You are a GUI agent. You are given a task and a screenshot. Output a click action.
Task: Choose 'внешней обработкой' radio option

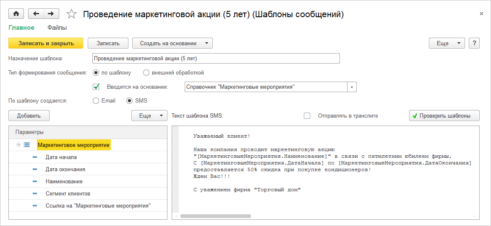tap(146, 73)
